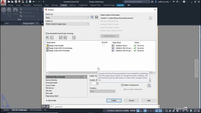Viewport: 201px width, 113px height.
Task: Click the Help button in Publish dialog
Action: click(x=149, y=100)
